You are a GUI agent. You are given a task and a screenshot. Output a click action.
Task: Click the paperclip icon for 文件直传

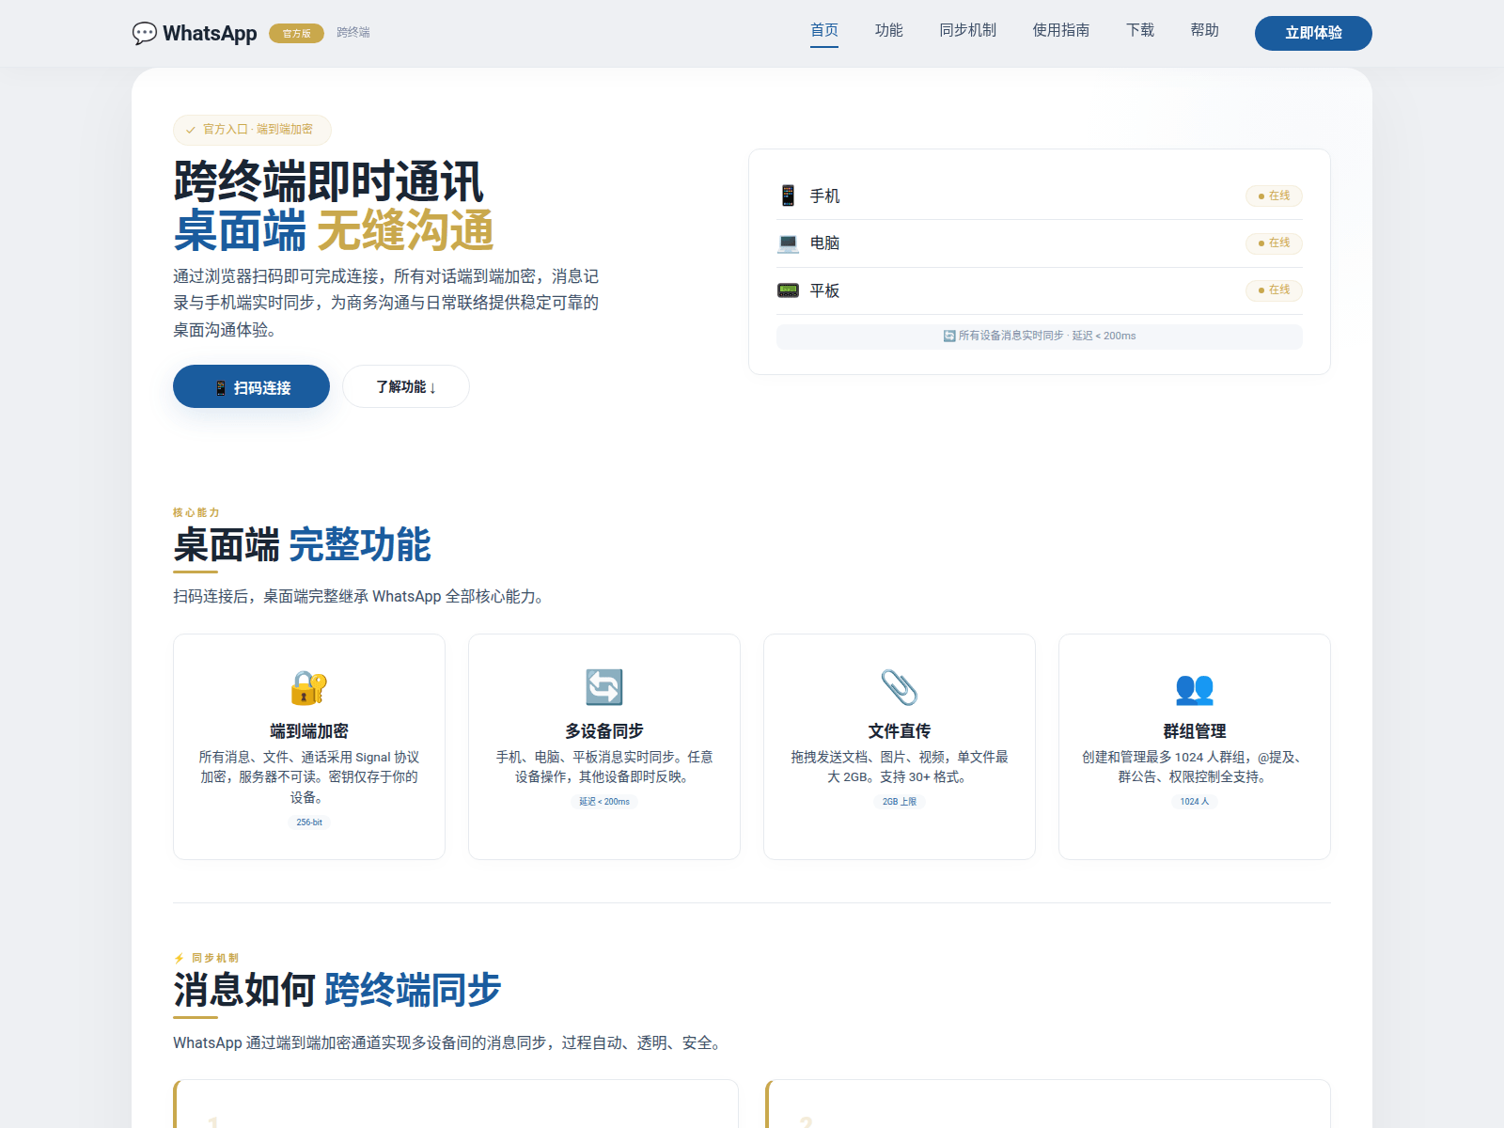900,687
